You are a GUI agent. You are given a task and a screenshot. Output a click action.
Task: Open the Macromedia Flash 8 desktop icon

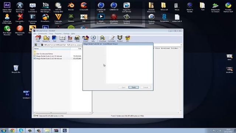coord(20,30)
